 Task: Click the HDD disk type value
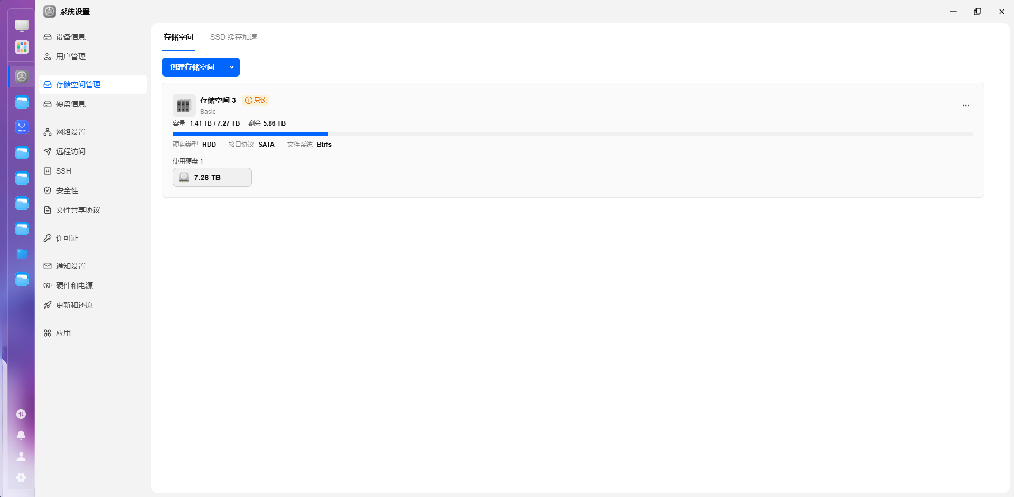click(x=209, y=145)
